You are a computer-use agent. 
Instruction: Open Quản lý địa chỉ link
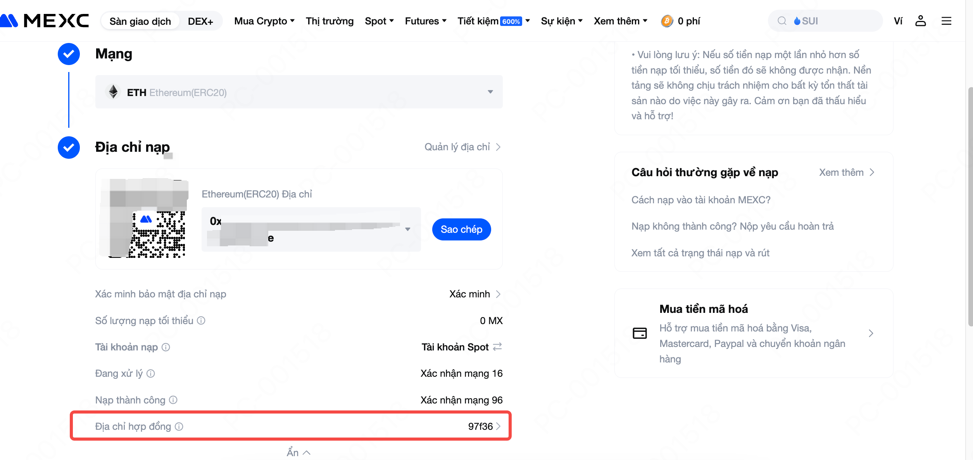[x=462, y=147]
